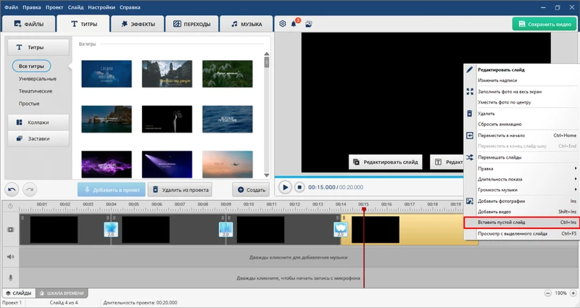The height and width of the screenshot is (308, 580).
Task: Switch to Слайды view
Action: coord(19,293)
